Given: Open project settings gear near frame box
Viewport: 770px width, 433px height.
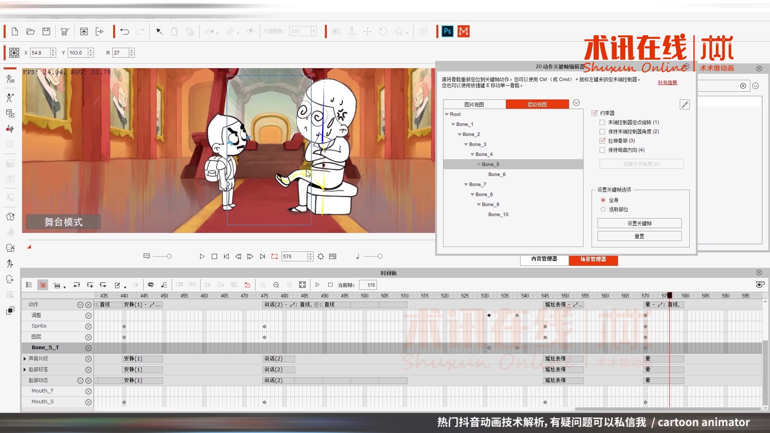Looking at the screenshot, I should tap(321, 257).
